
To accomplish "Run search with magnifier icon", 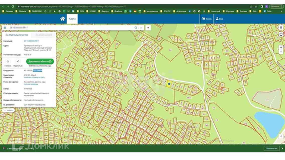I will pyautogui.click(x=136, y=28).
